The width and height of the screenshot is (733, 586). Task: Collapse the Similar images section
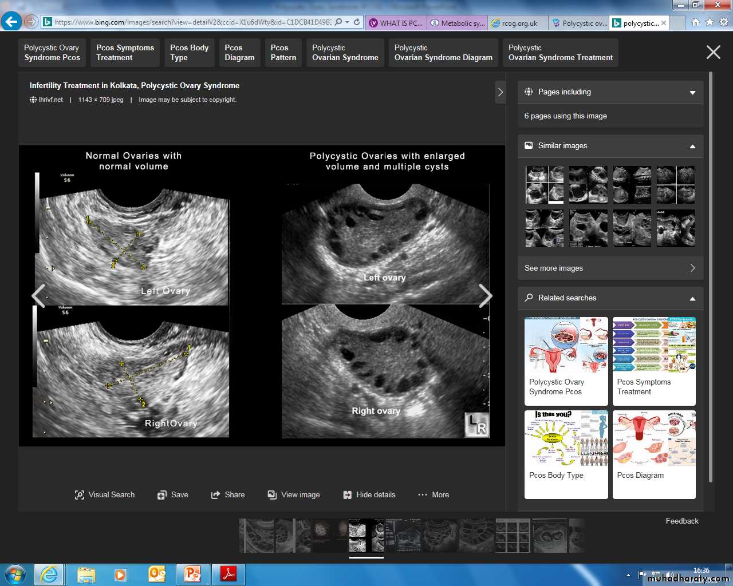point(692,146)
